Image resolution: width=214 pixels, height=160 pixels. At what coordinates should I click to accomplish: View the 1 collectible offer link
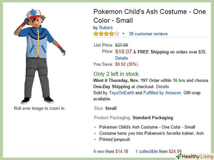147,152
